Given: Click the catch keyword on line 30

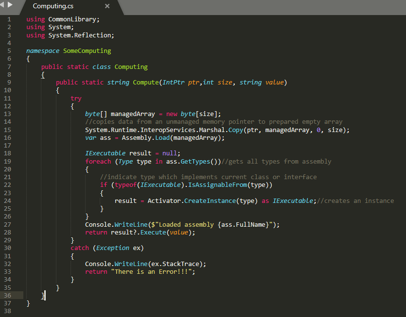Looking at the screenshot, I should [80, 248].
